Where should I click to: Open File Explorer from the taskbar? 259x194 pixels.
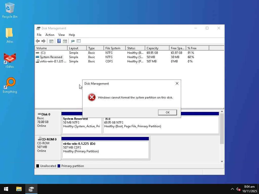pyautogui.click(x=19, y=189)
